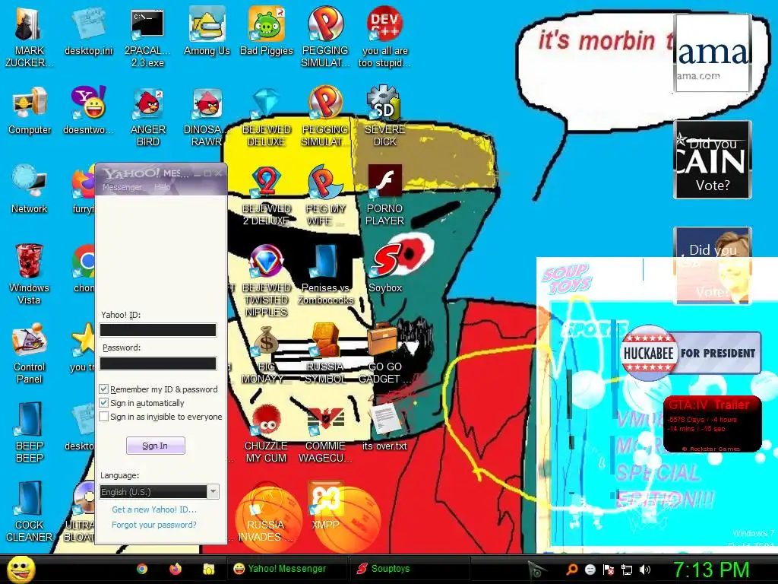Open the GO GO GADGET briefcase icon
The height and width of the screenshot is (584, 778).
384,354
